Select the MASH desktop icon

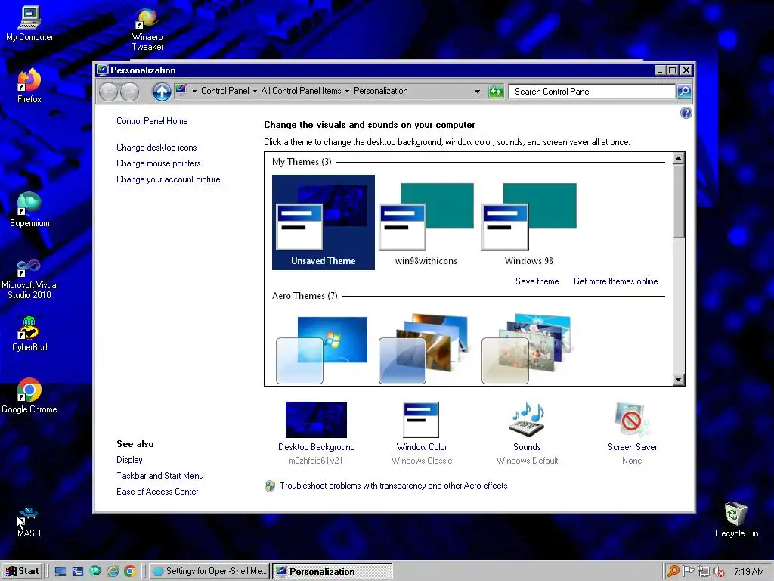(x=29, y=523)
